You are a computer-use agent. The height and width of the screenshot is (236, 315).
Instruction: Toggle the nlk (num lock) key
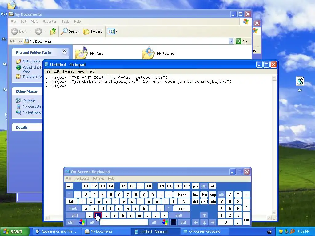click(x=221, y=195)
